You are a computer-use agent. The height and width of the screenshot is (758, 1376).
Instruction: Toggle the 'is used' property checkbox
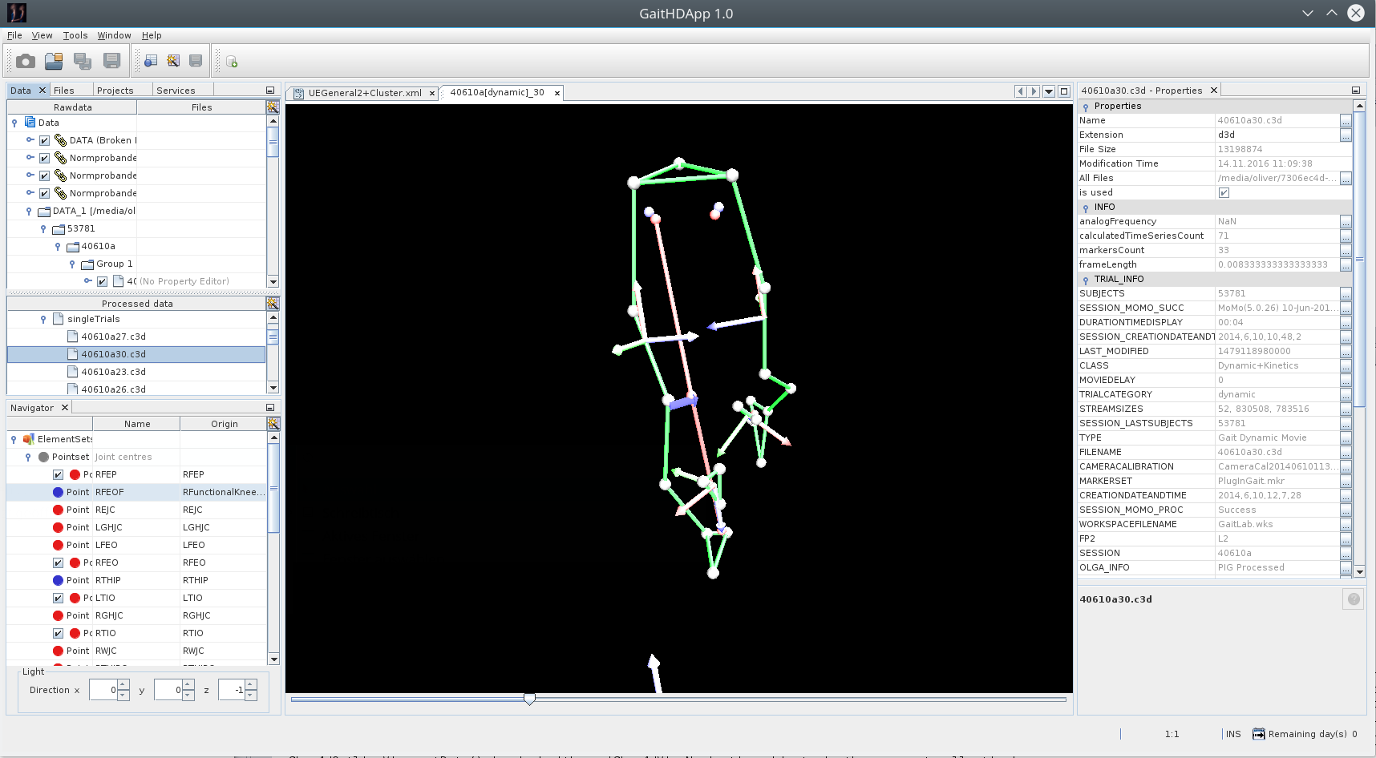[1224, 192]
